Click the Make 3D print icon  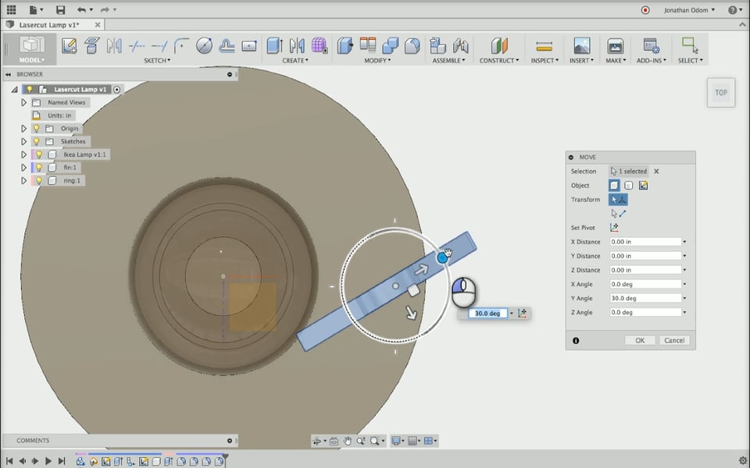coord(615,46)
